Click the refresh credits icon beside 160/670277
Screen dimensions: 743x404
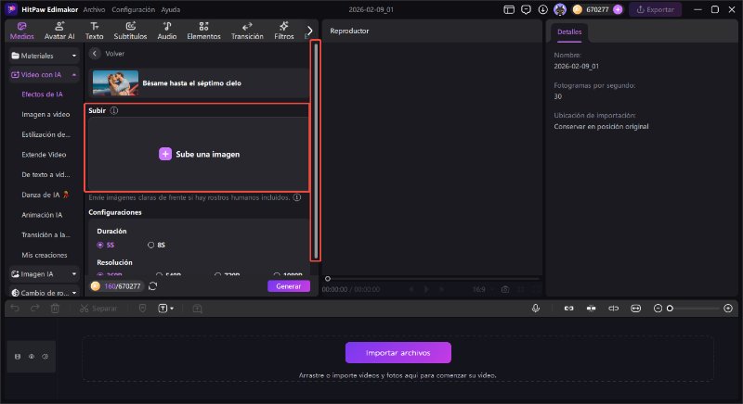coord(152,286)
